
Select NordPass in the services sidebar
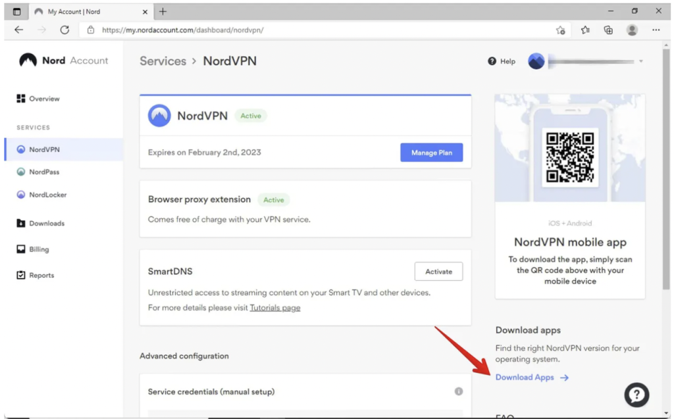(x=43, y=172)
